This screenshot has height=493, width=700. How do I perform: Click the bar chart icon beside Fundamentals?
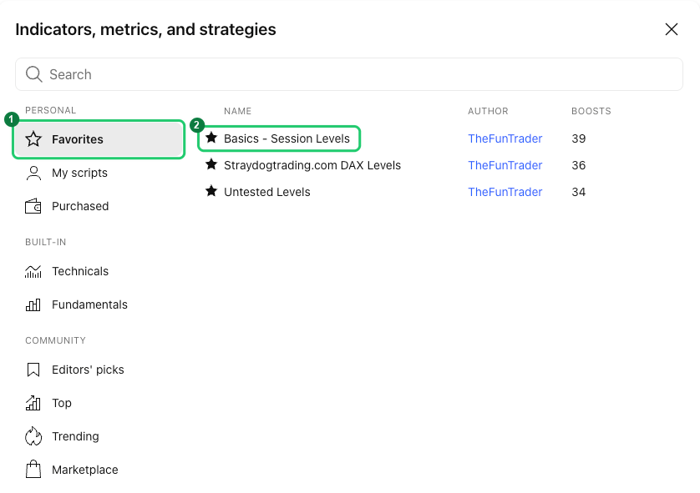click(x=33, y=305)
